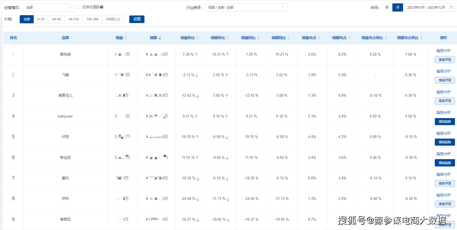Open 趋势分析 for babycare

click(x=444, y=112)
